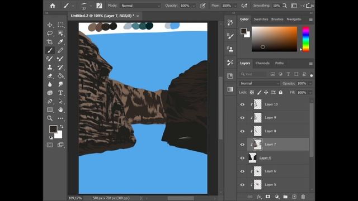The width and height of the screenshot is (358, 201).
Task: Hide Layer 9 visibility eye
Action: tap(242, 118)
